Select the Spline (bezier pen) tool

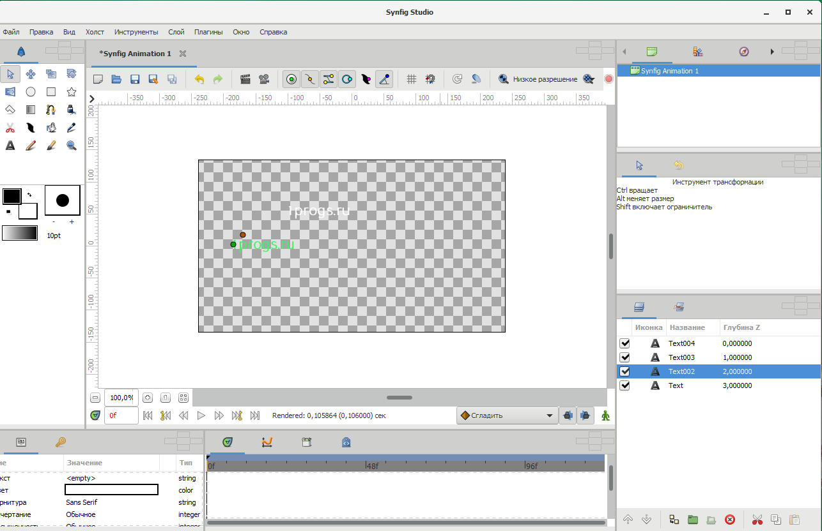coord(51,110)
